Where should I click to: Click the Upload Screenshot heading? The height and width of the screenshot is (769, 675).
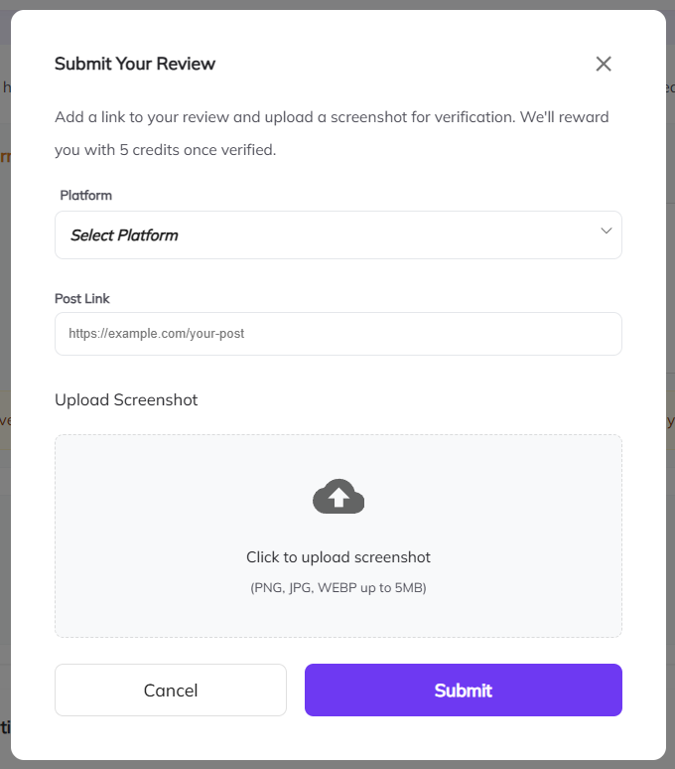tap(126, 399)
